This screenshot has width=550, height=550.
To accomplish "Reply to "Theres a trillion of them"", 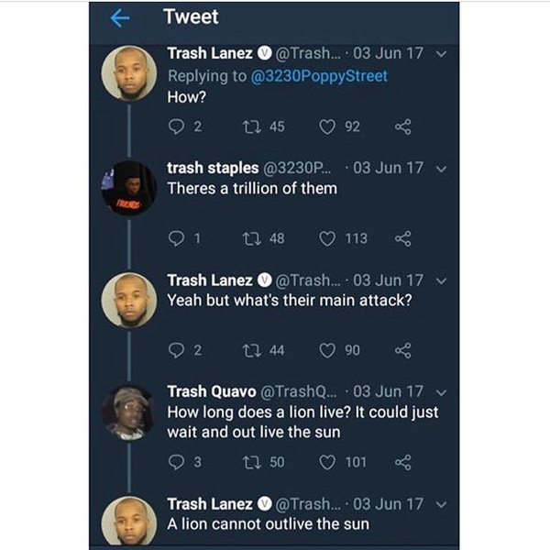I will [177, 238].
